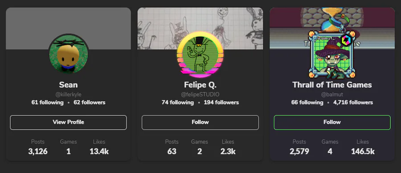View Felipe's 74 following list
This screenshot has width=401, height=173.
click(x=178, y=103)
